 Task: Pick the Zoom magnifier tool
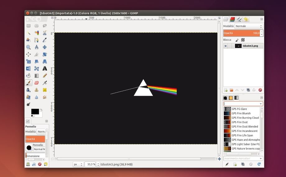pos(29,47)
